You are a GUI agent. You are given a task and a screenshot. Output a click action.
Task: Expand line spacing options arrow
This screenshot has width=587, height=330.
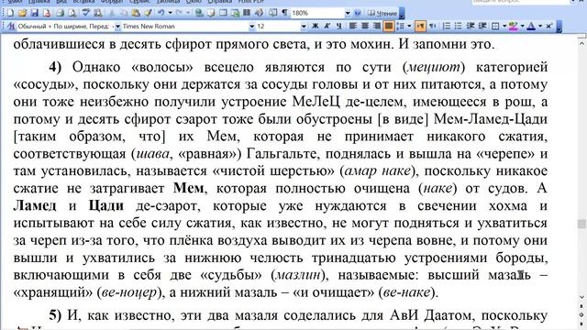pyautogui.click(x=409, y=26)
